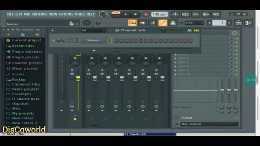
Task: Open the PATTERNS menu
Action: click(x=40, y=14)
